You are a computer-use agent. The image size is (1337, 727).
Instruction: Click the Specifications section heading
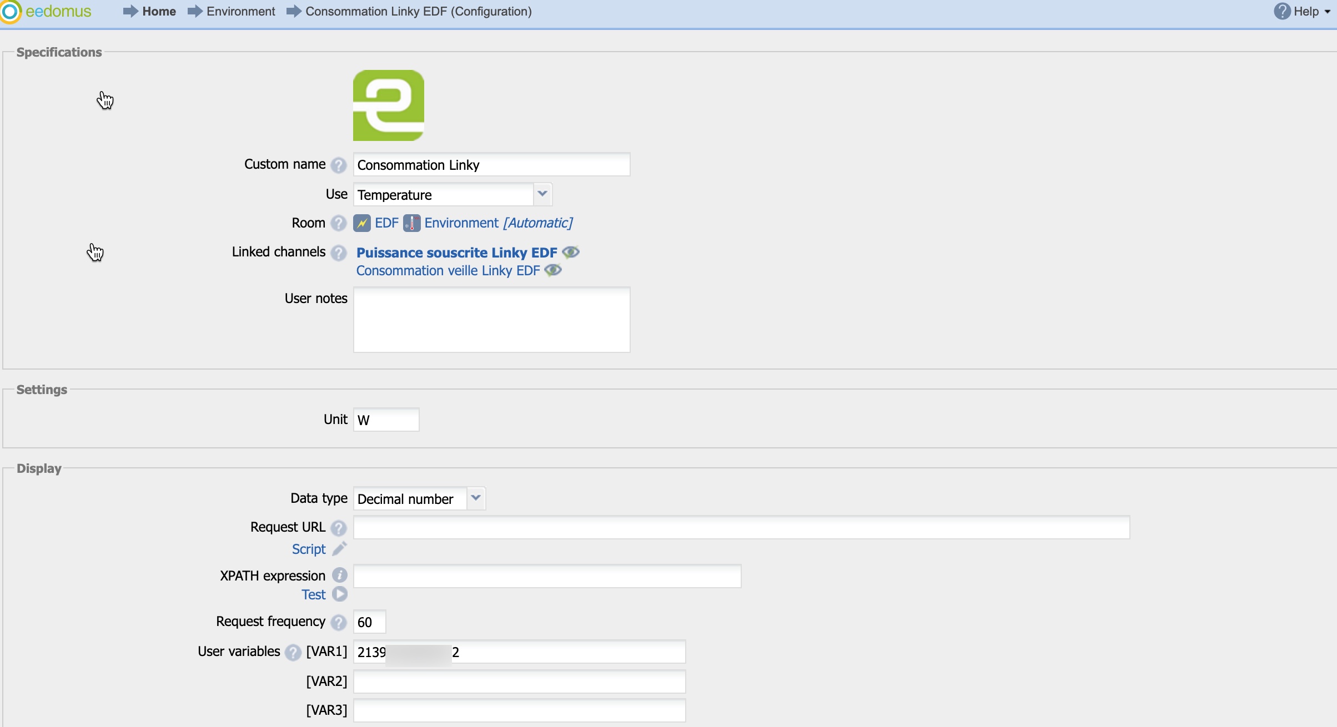click(59, 52)
